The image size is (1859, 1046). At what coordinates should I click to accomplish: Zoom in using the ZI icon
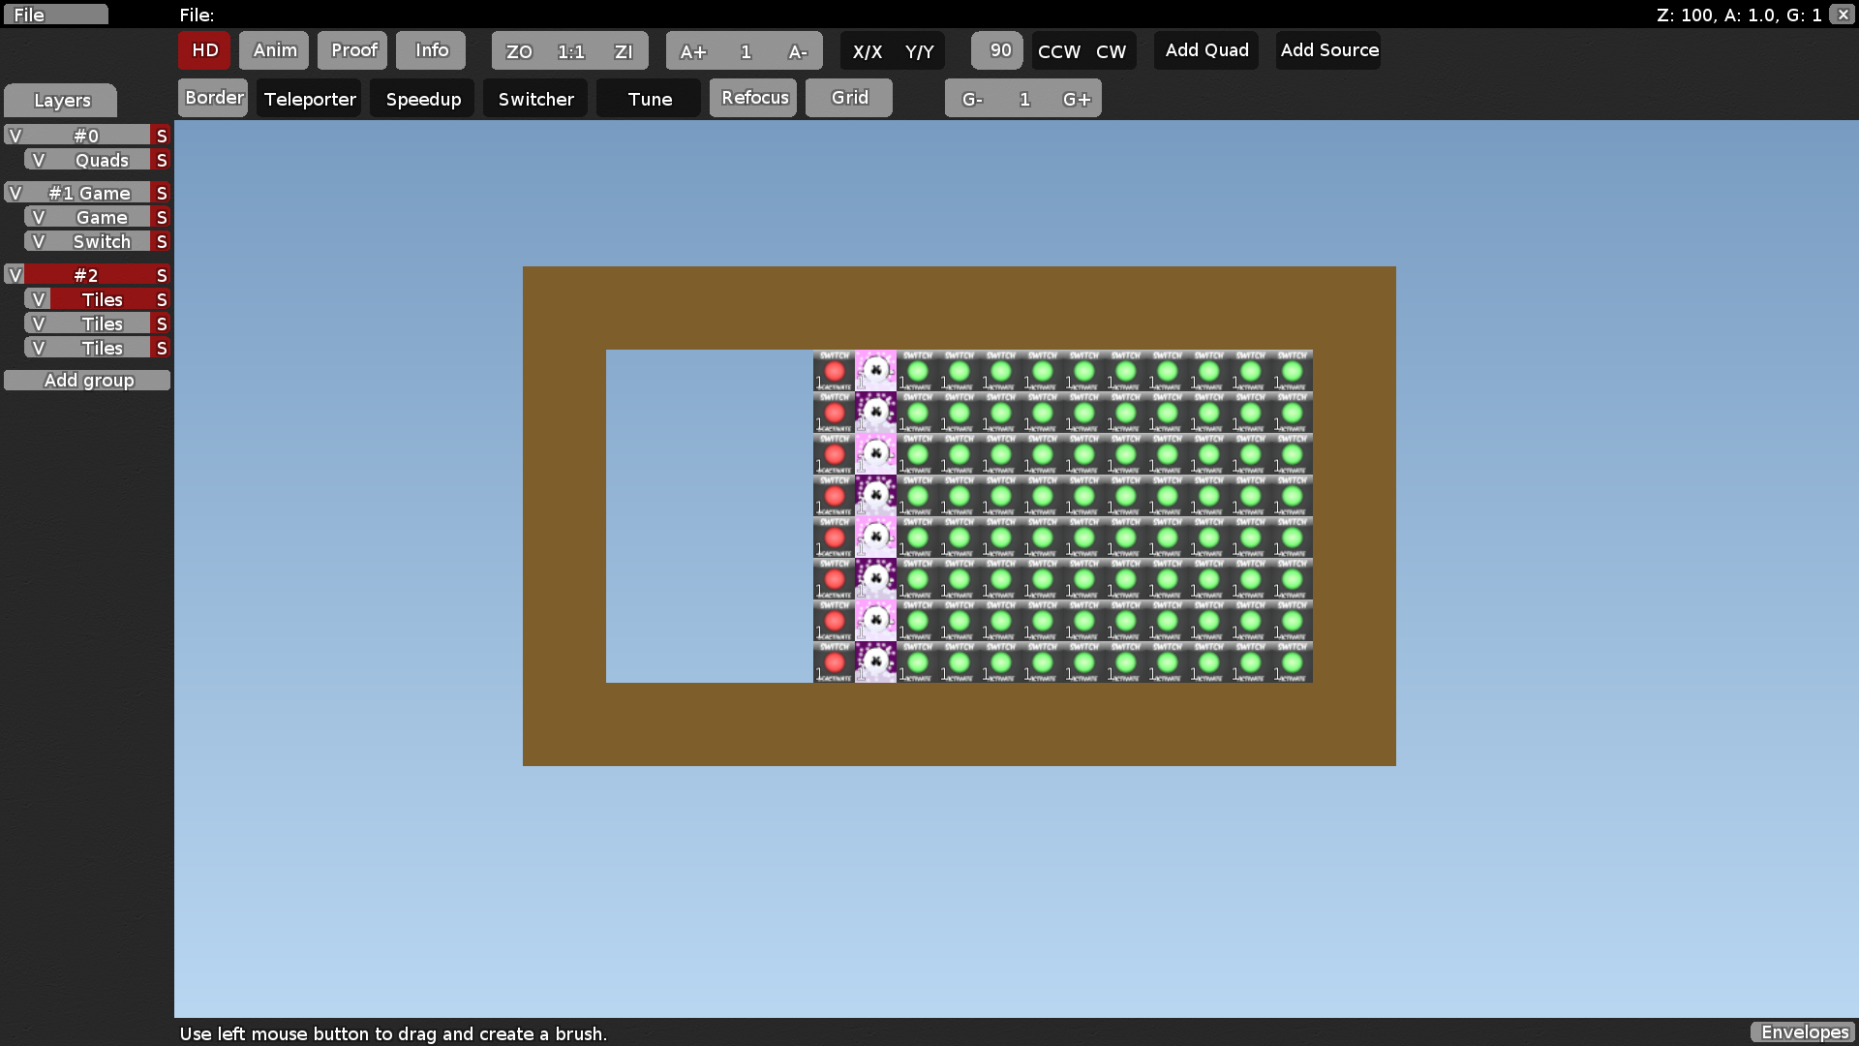(x=623, y=50)
